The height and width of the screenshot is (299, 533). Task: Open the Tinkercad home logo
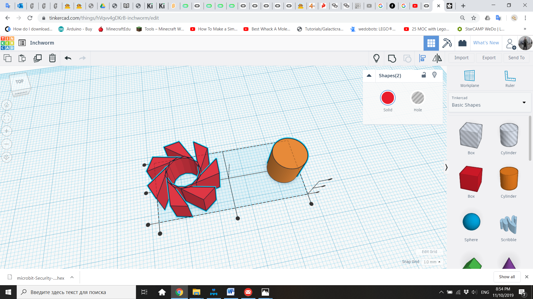point(7,43)
